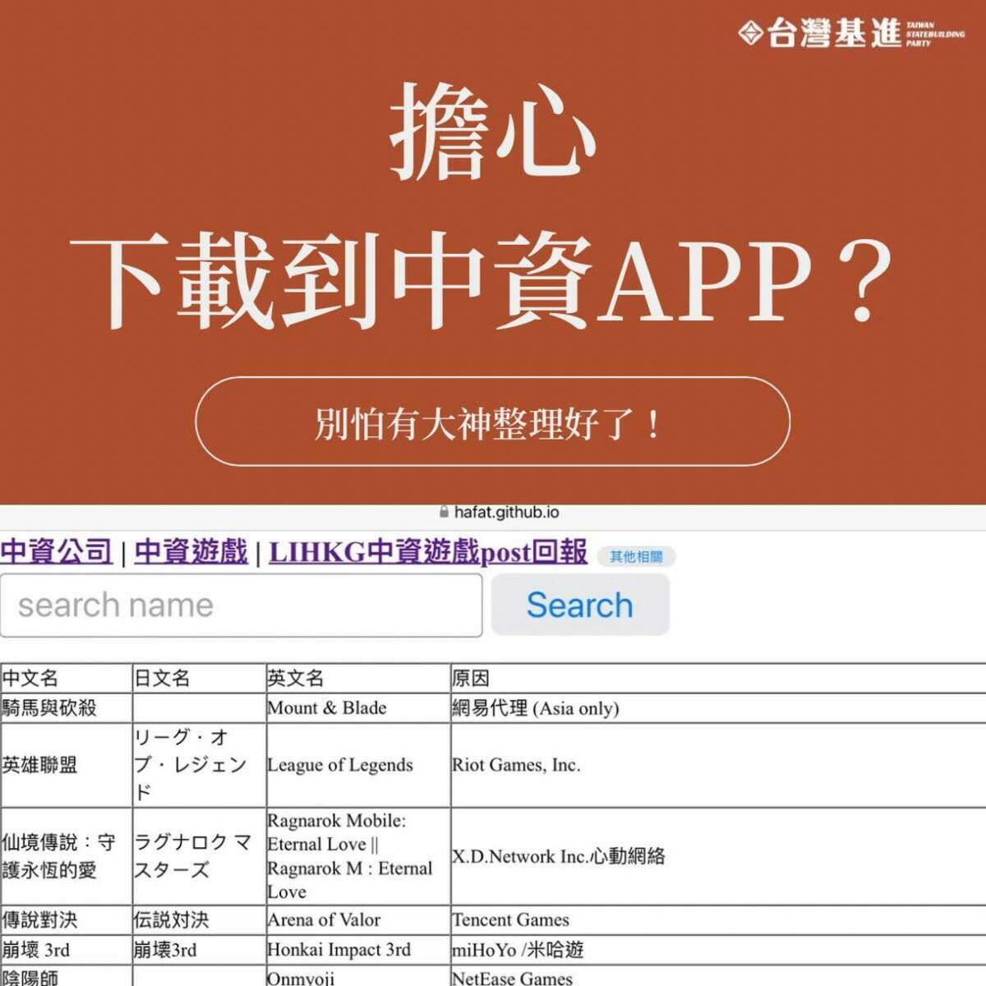The height and width of the screenshot is (986, 986).
Task: Focus the search name input field
Action: 241,606
